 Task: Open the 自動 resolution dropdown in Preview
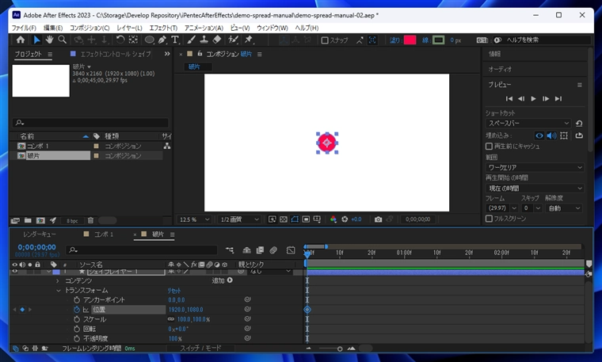(x=564, y=208)
